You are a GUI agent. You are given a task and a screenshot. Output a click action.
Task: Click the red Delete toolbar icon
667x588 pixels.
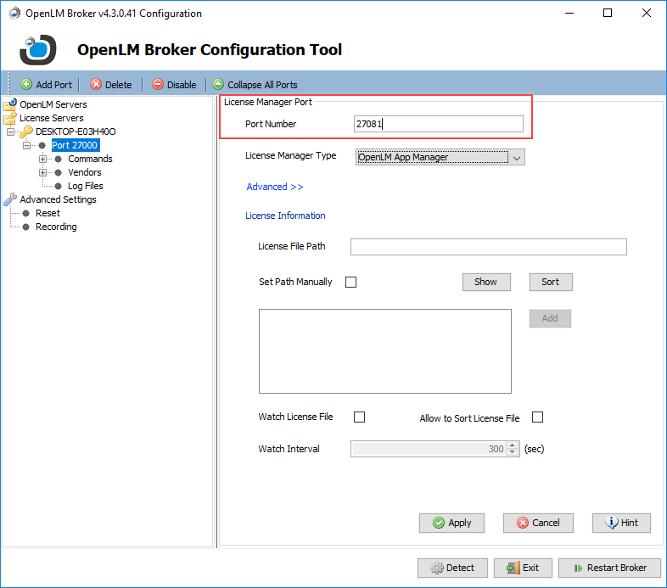[96, 85]
